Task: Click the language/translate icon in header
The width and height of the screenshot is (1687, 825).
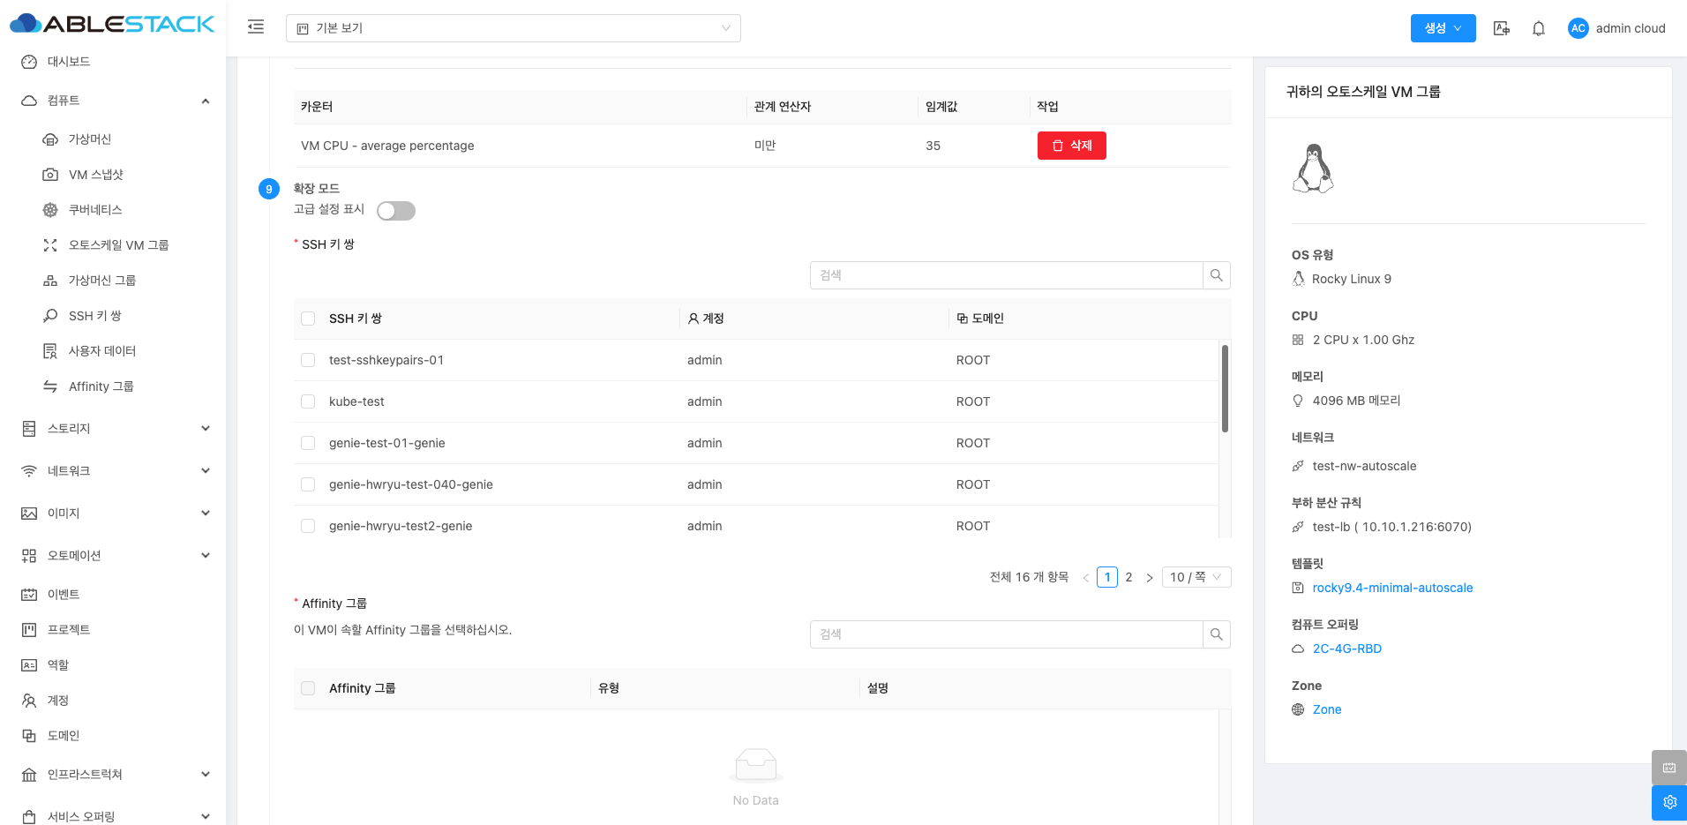Action: coord(1501,28)
